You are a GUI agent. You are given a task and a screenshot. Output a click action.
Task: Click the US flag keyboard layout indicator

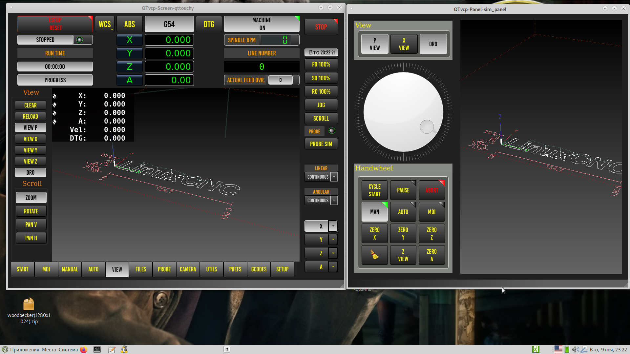(x=558, y=349)
